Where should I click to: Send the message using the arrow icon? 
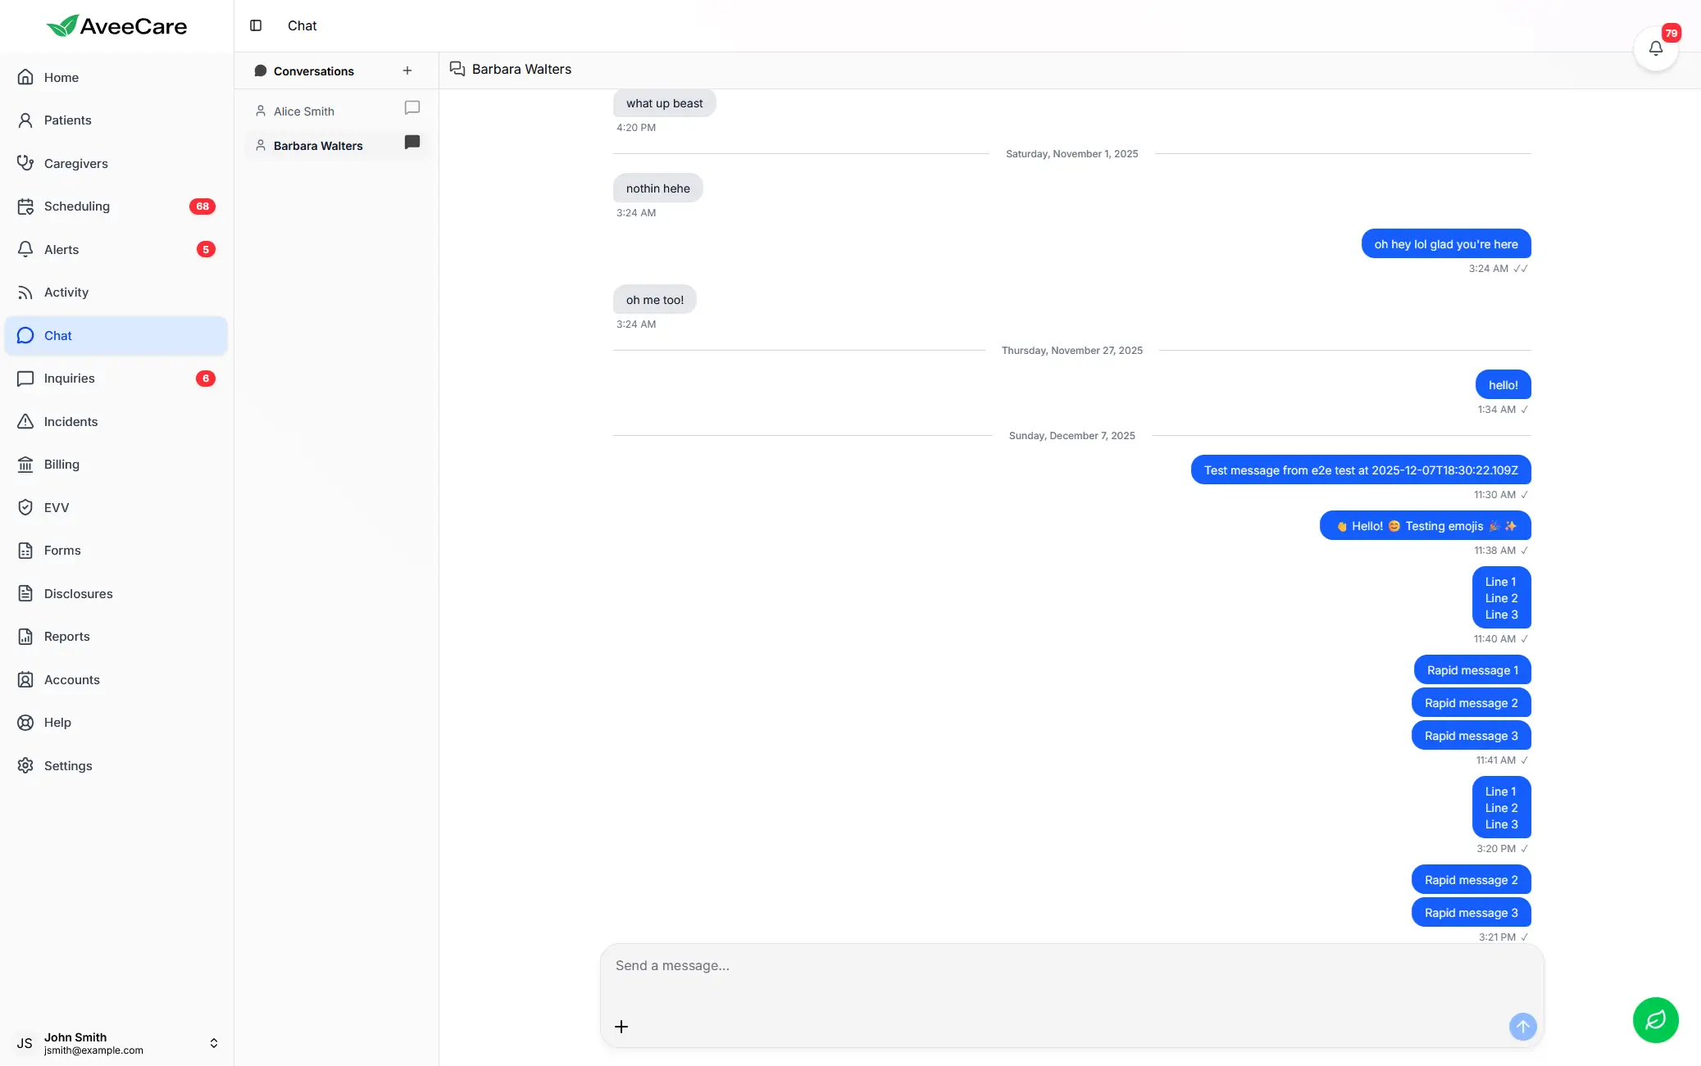1522,1026
